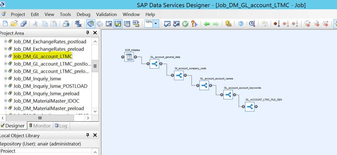Viewport: 337px width, 155px height.
Task: Open the Project menu
Action: [18, 14]
